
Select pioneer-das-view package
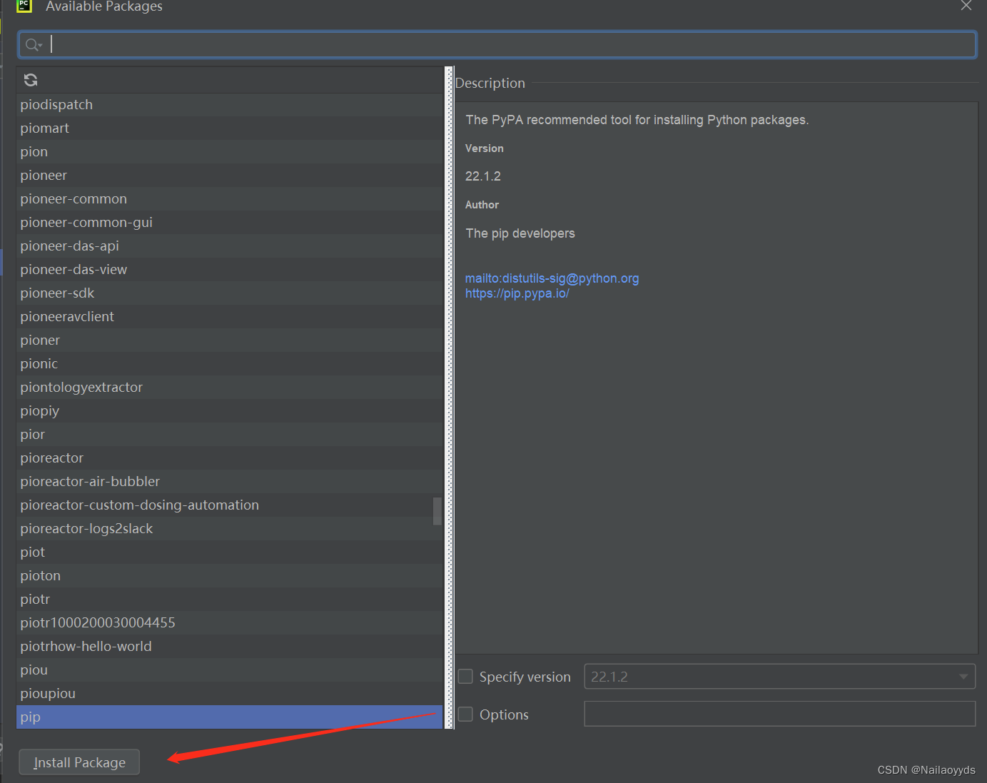(229, 270)
